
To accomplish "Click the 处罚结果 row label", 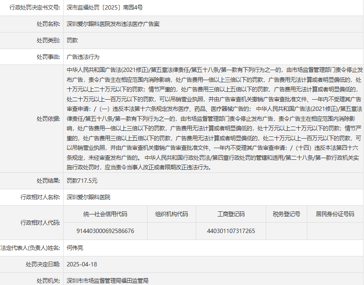I will pos(48,181).
